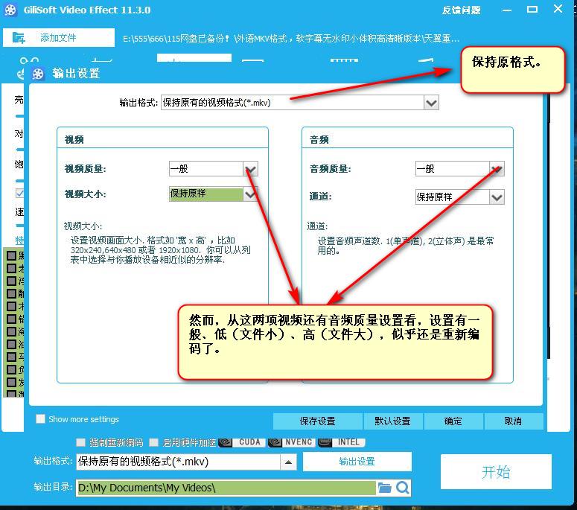Open the output folder browse icon
Viewport: 577px width, 510px height.
tap(385, 488)
